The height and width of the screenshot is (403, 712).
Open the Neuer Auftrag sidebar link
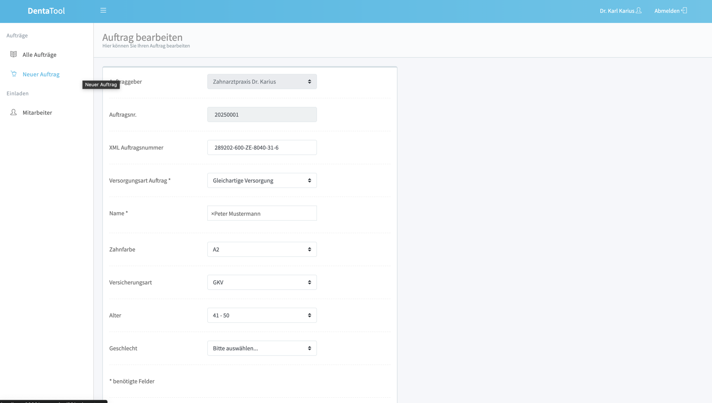click(41, 75)
